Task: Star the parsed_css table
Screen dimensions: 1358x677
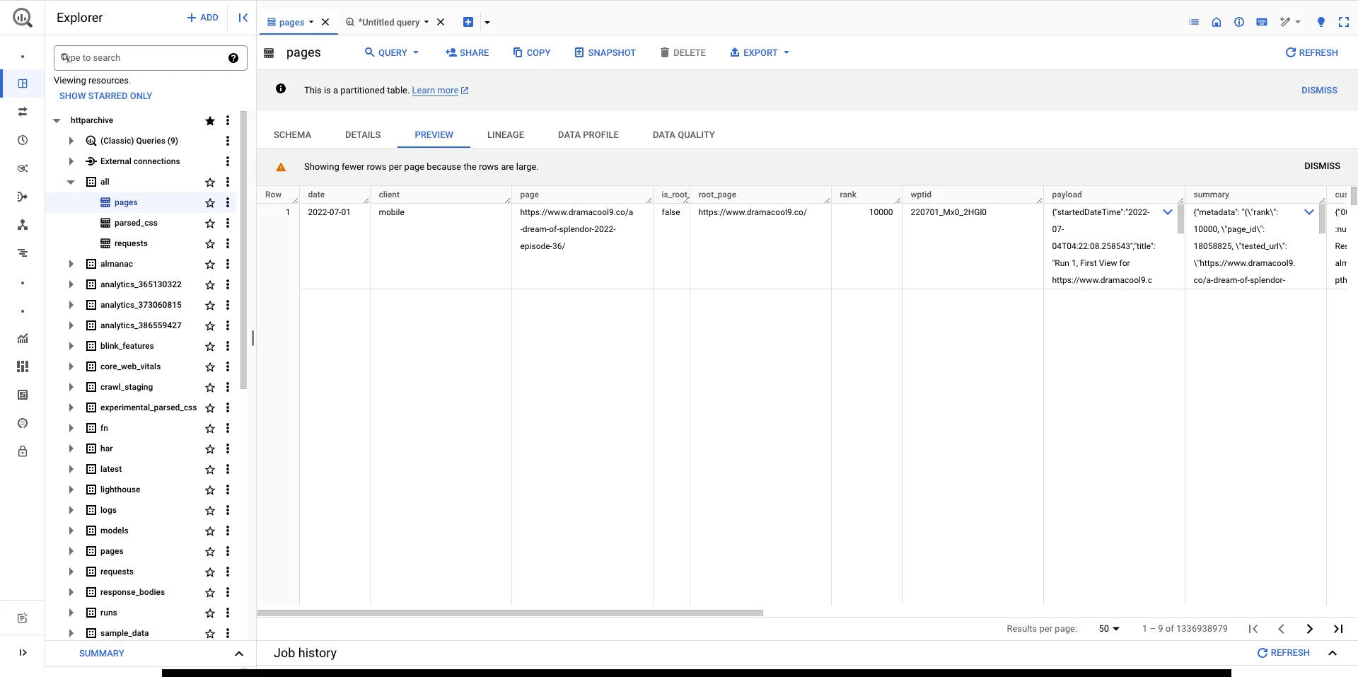Action: pos(210,224)
